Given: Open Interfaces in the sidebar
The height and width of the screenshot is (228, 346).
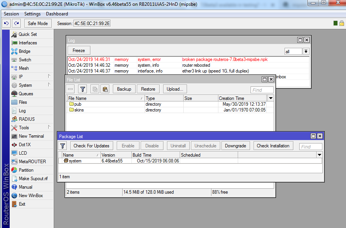Looking at the screenshot, I should click(x=32, y=43).
